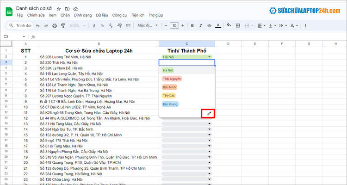Click cell 'Số 220 Thái Hà, Hà Nội'
The width and height of the screenshot is (347, 185).
tap(99, 62)
